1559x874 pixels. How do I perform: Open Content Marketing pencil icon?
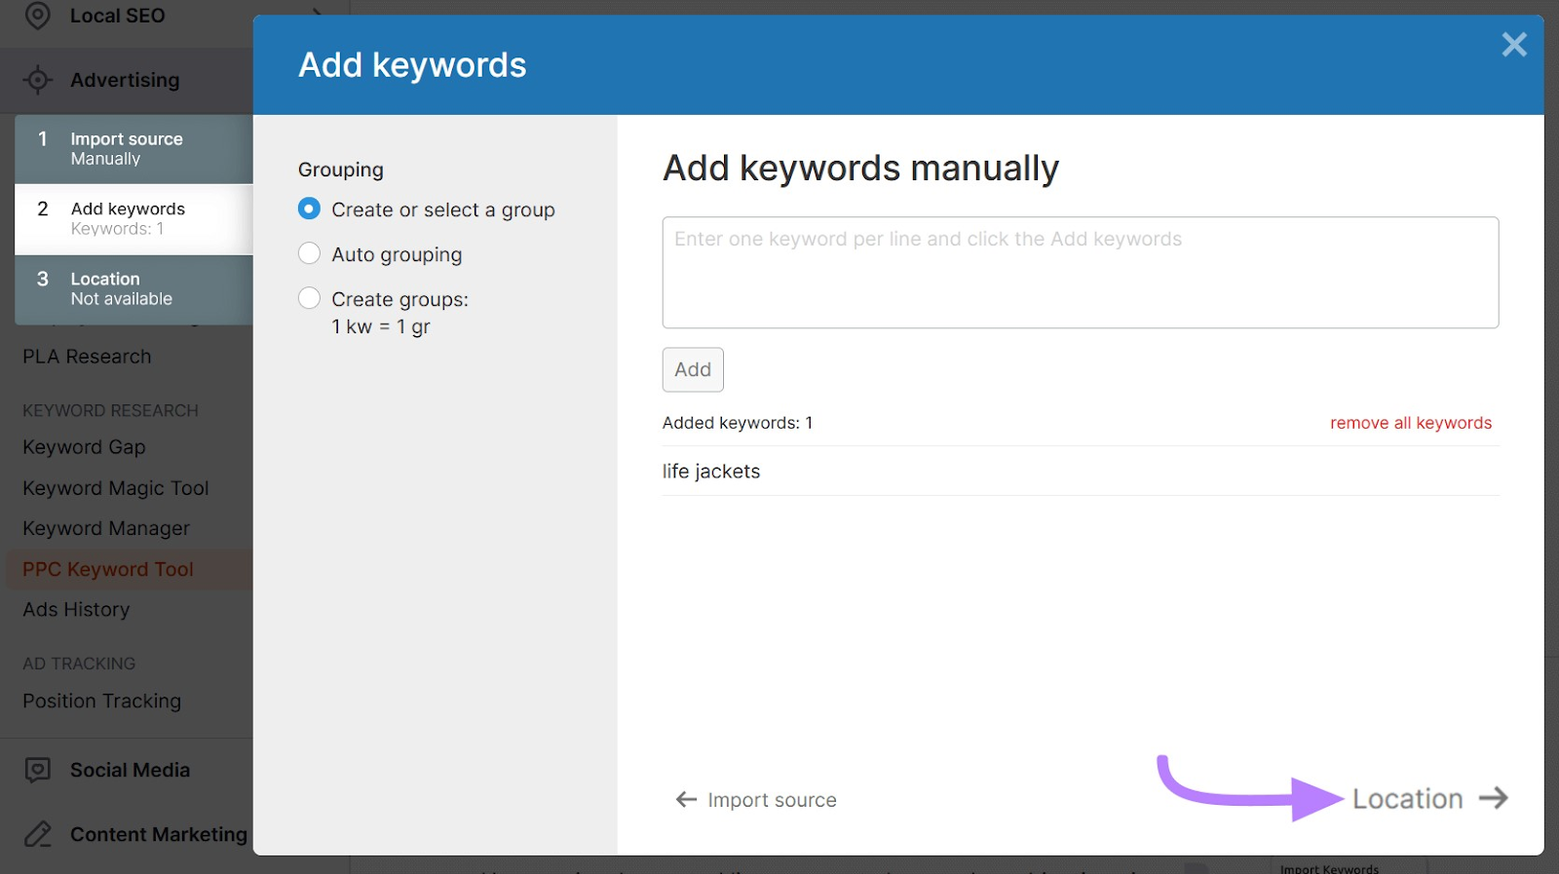point(37,834)
